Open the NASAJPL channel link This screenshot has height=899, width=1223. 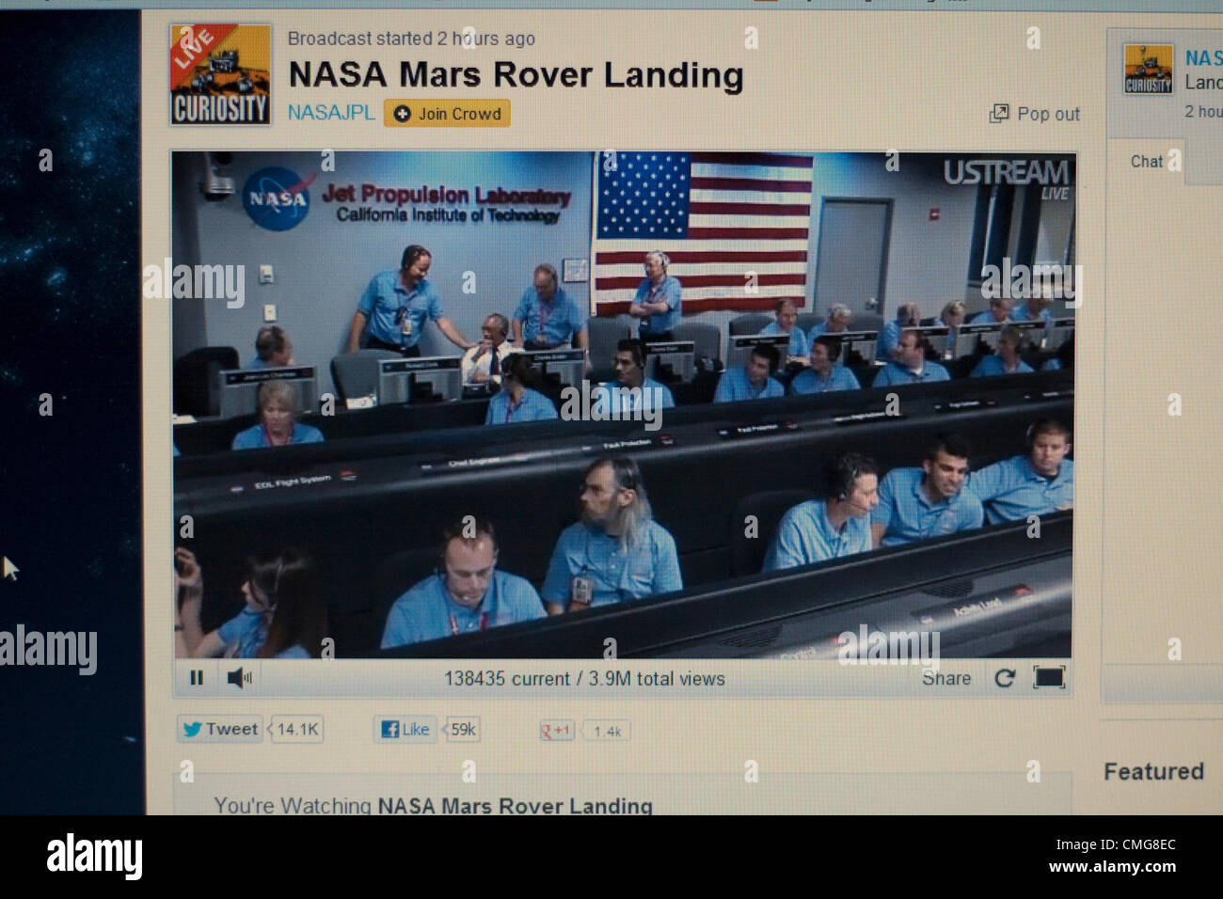click(331, 113)
